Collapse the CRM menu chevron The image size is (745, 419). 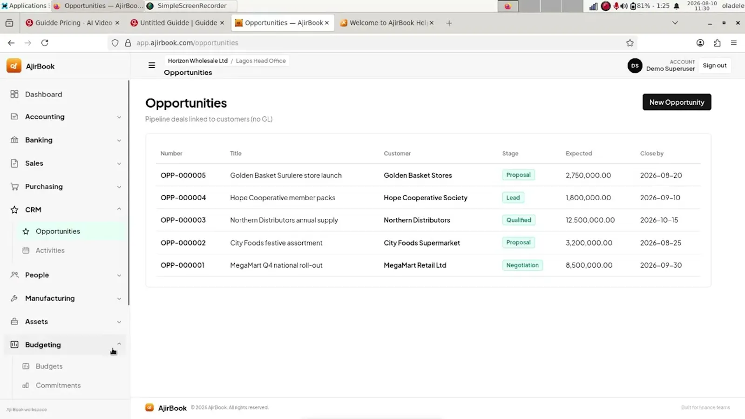[x=119, y=209]
